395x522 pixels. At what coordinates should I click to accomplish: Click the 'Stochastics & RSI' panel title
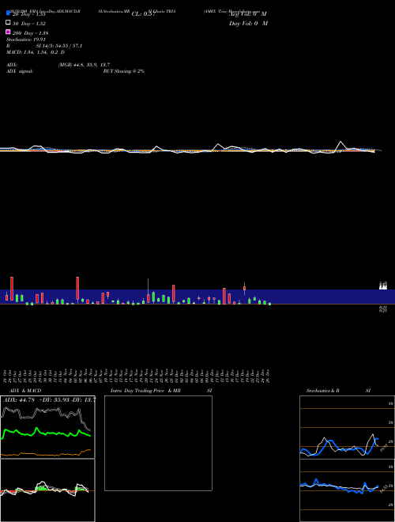tap(338, 391)
